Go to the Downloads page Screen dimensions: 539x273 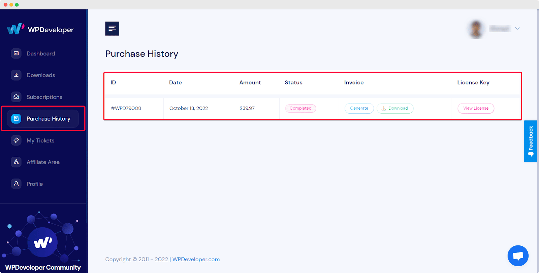[41, 75]
